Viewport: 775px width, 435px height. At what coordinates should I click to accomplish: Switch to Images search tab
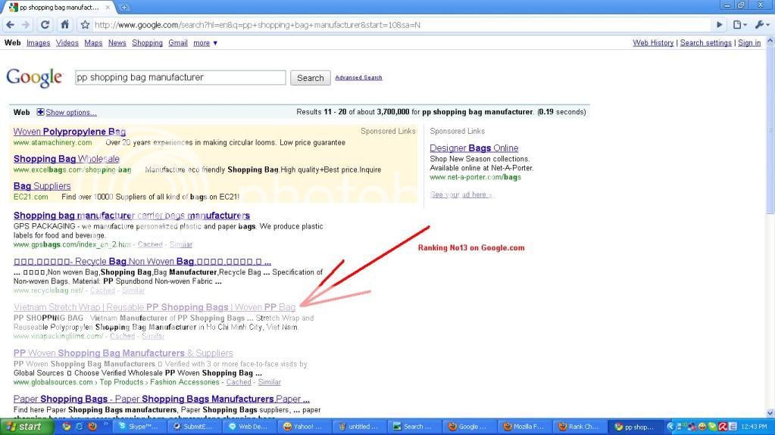point(38,43)
